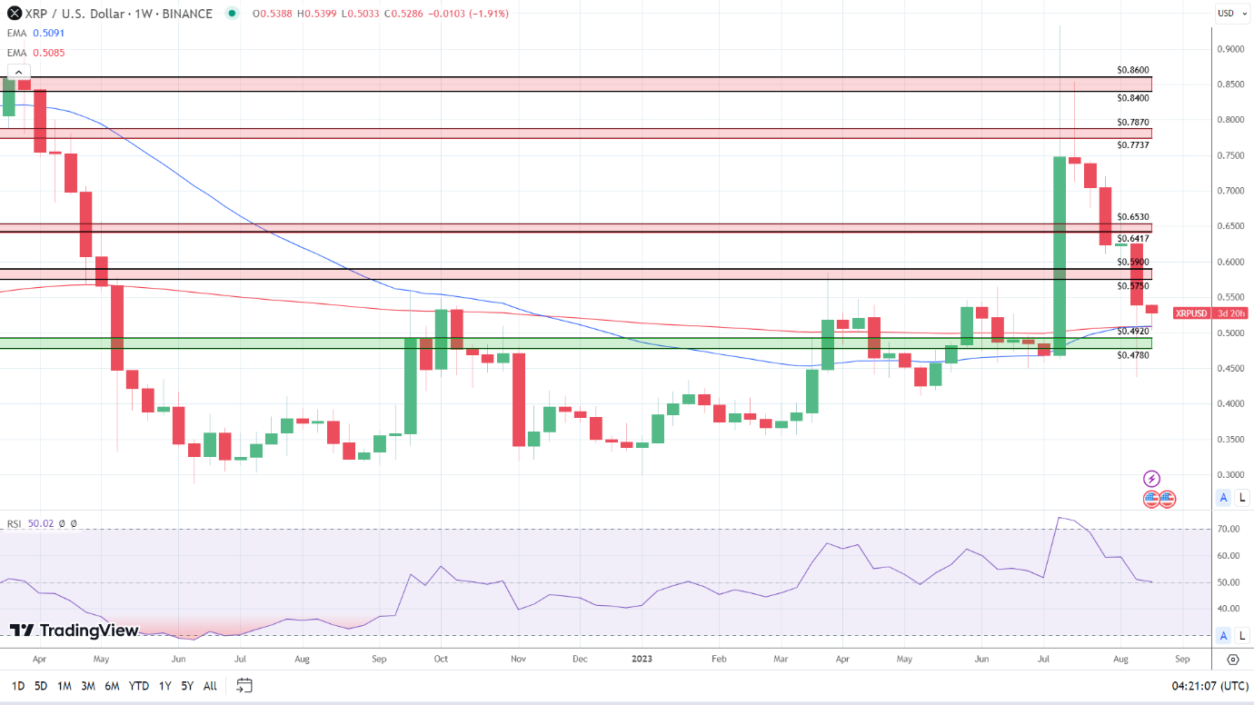
Task: Click the $0.6530 level label
Action: [x=1132, y=217]
